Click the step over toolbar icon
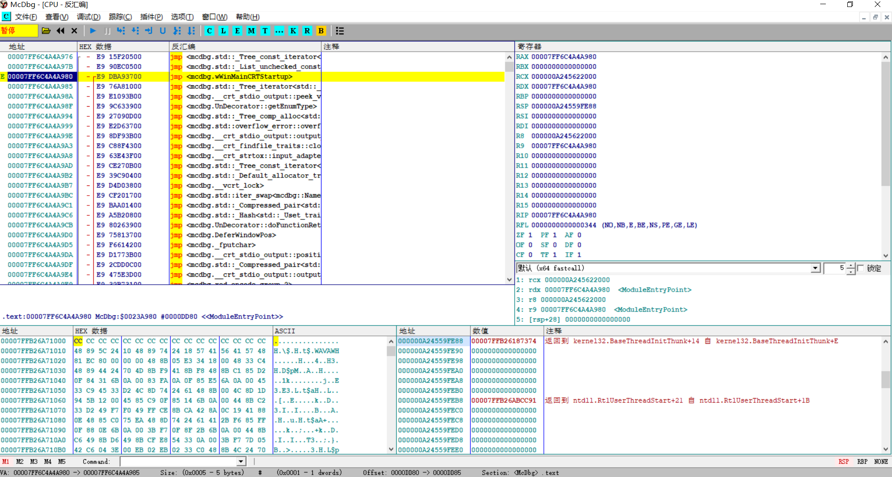 click(x=135, y=31)
